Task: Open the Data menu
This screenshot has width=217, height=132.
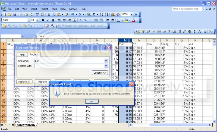Action: [63, 9]
